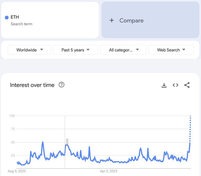Viewport: 201px width, 176px height.
Task: Open the Worldwide region dropdown
Action: 29,50
